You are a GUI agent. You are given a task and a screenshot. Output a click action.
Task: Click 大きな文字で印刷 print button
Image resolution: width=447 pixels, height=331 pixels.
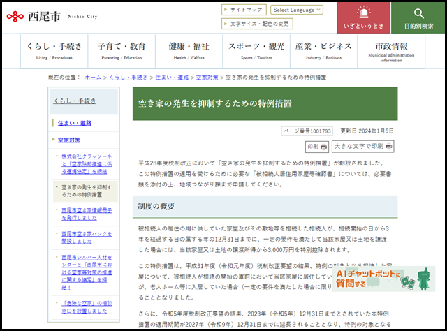pyautogui.click(x=362, y=146)
